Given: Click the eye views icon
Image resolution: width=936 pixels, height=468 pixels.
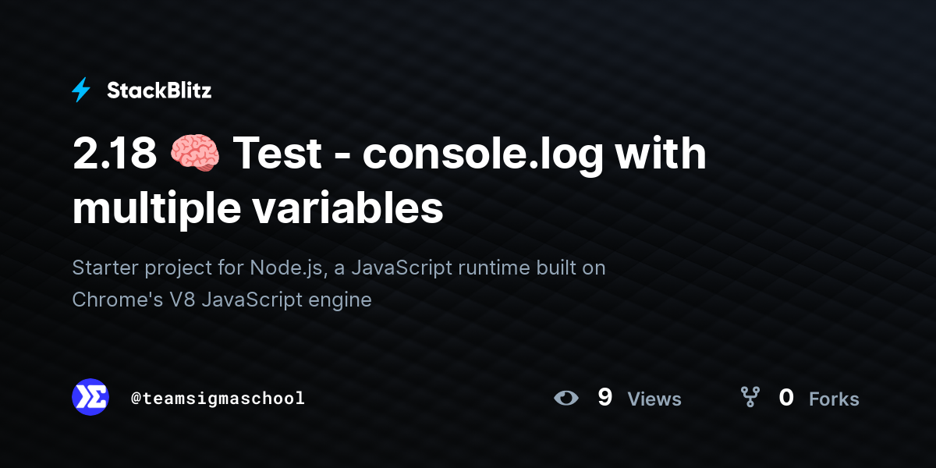Looking at the screenshot, I should point(566,399).
